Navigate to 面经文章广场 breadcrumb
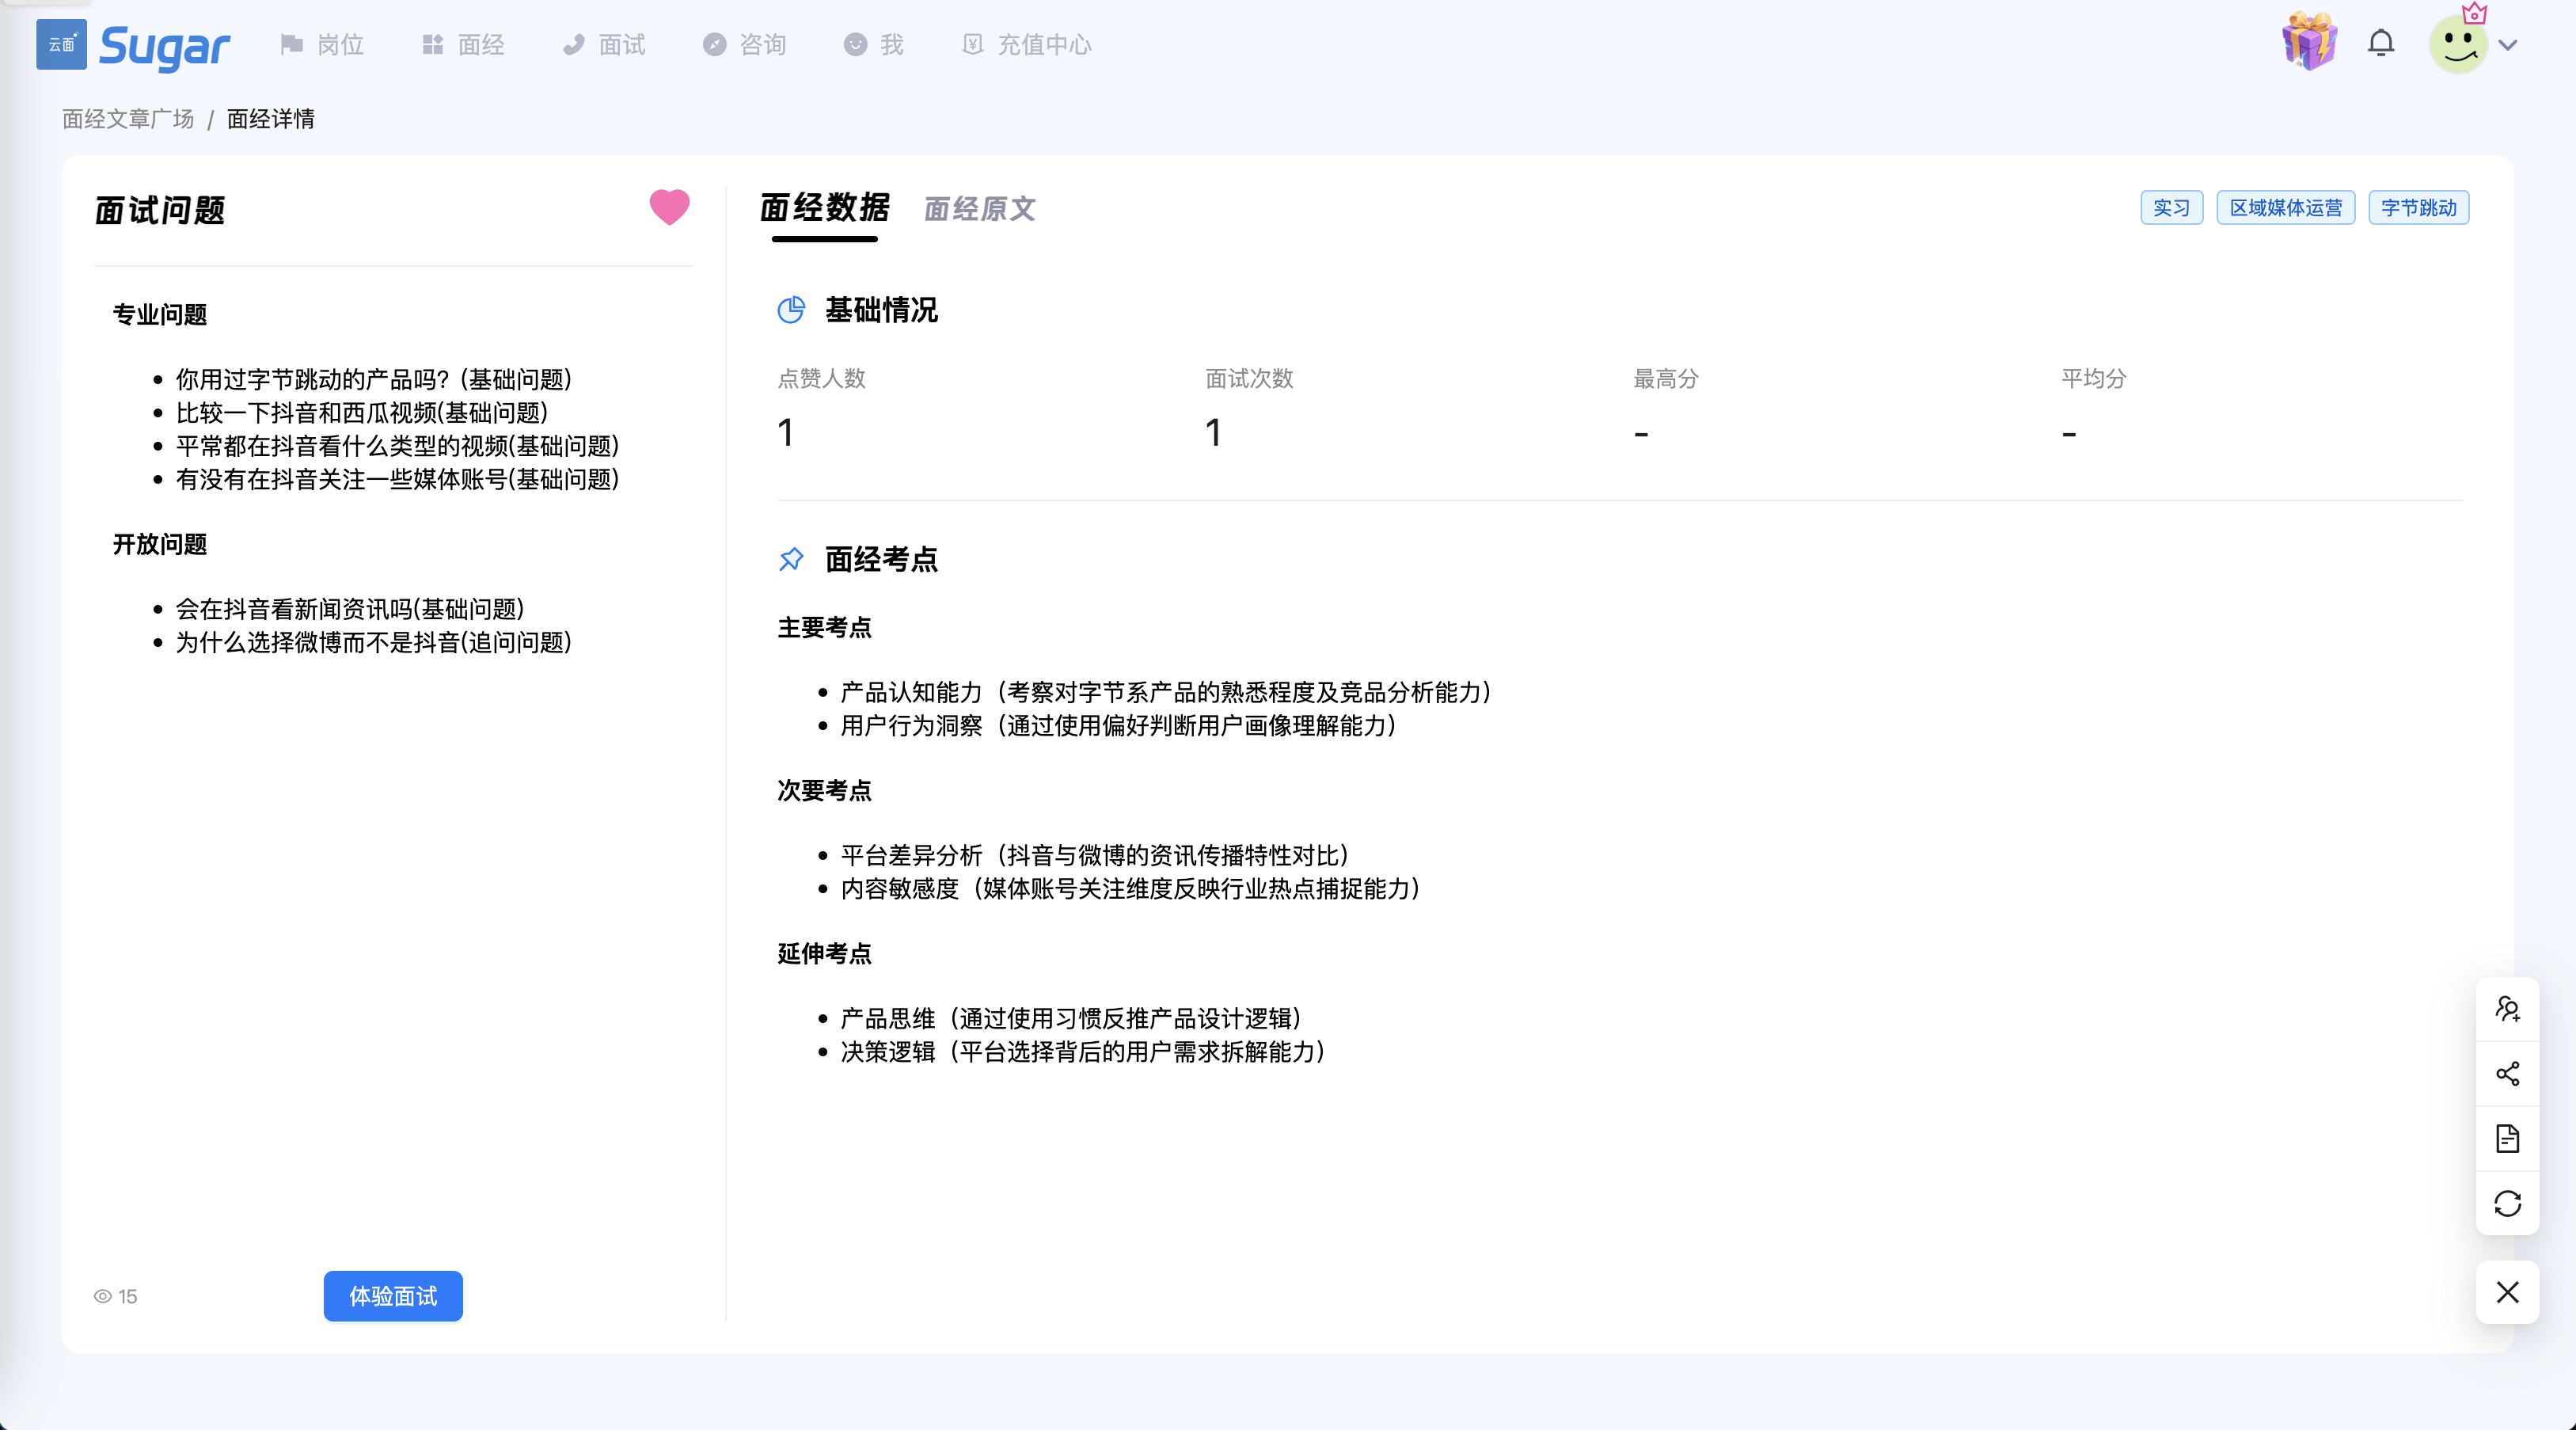This screenshot has width=2576, height=1430. point(128,119)
